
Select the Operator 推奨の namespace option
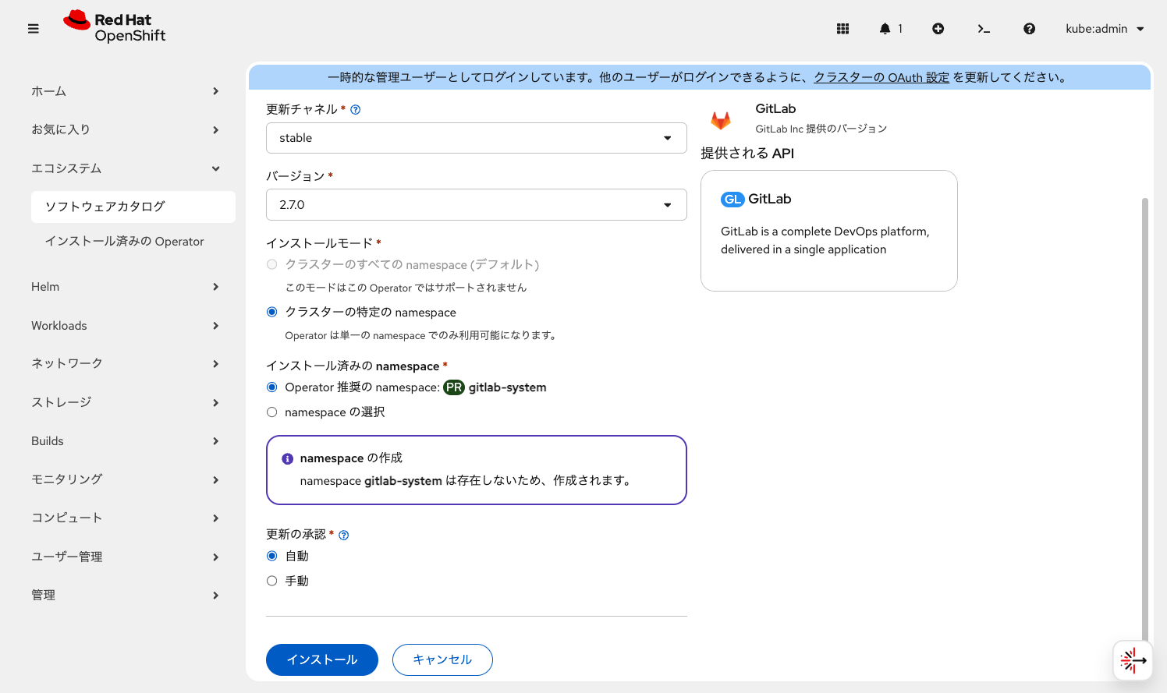(271, 387)
